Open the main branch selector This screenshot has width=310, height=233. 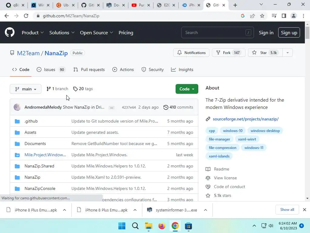(25, 89)
